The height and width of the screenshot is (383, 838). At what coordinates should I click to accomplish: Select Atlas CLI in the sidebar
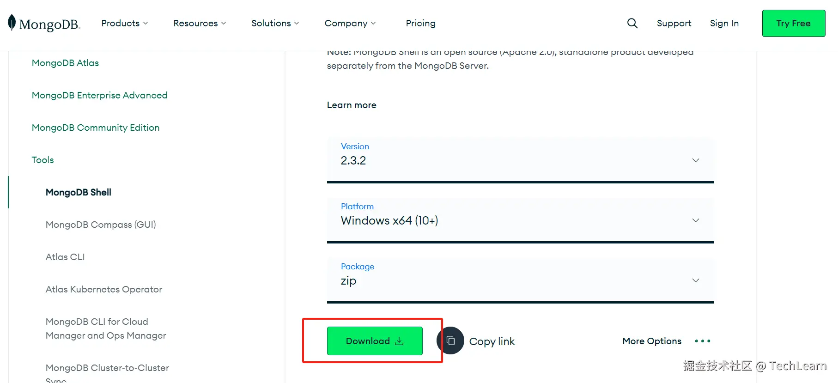(x=65, y=257)
